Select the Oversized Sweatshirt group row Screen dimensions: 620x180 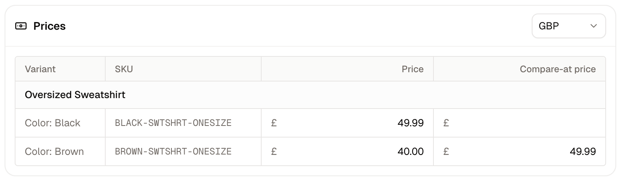coord(310,95)
